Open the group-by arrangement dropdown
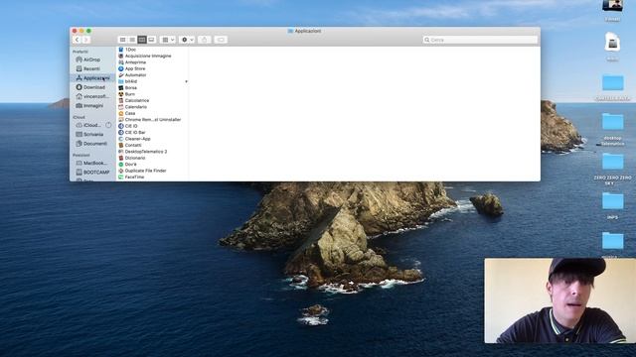The image size is (636, 357). 168,40
